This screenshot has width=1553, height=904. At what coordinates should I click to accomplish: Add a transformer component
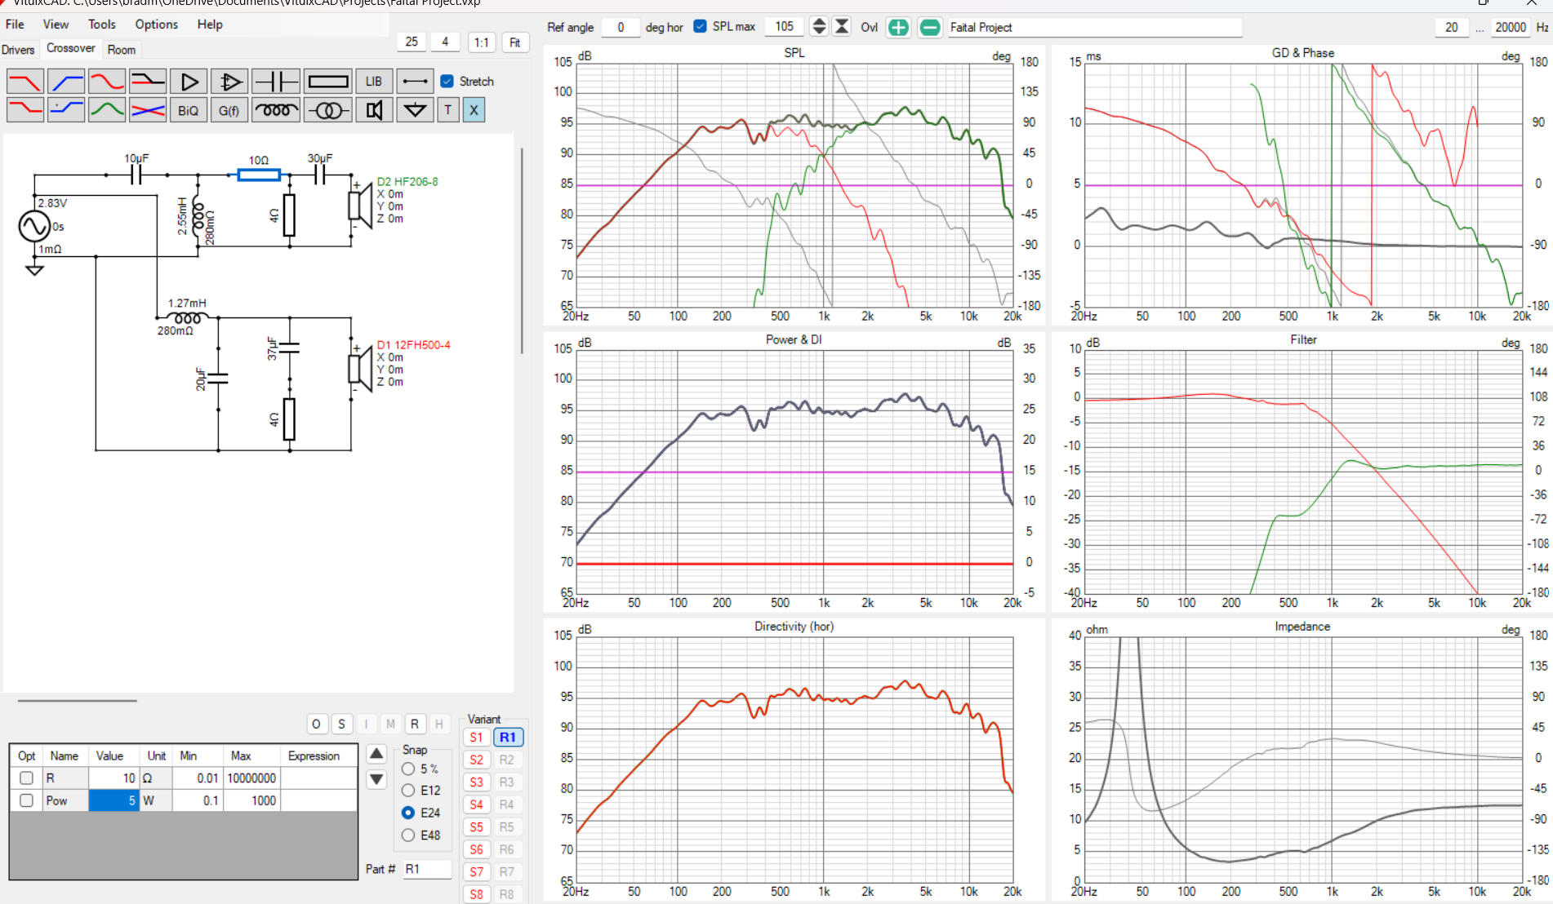(328, 109)
